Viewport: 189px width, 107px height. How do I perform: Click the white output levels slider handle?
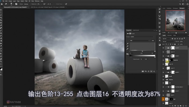pos(155,57)
